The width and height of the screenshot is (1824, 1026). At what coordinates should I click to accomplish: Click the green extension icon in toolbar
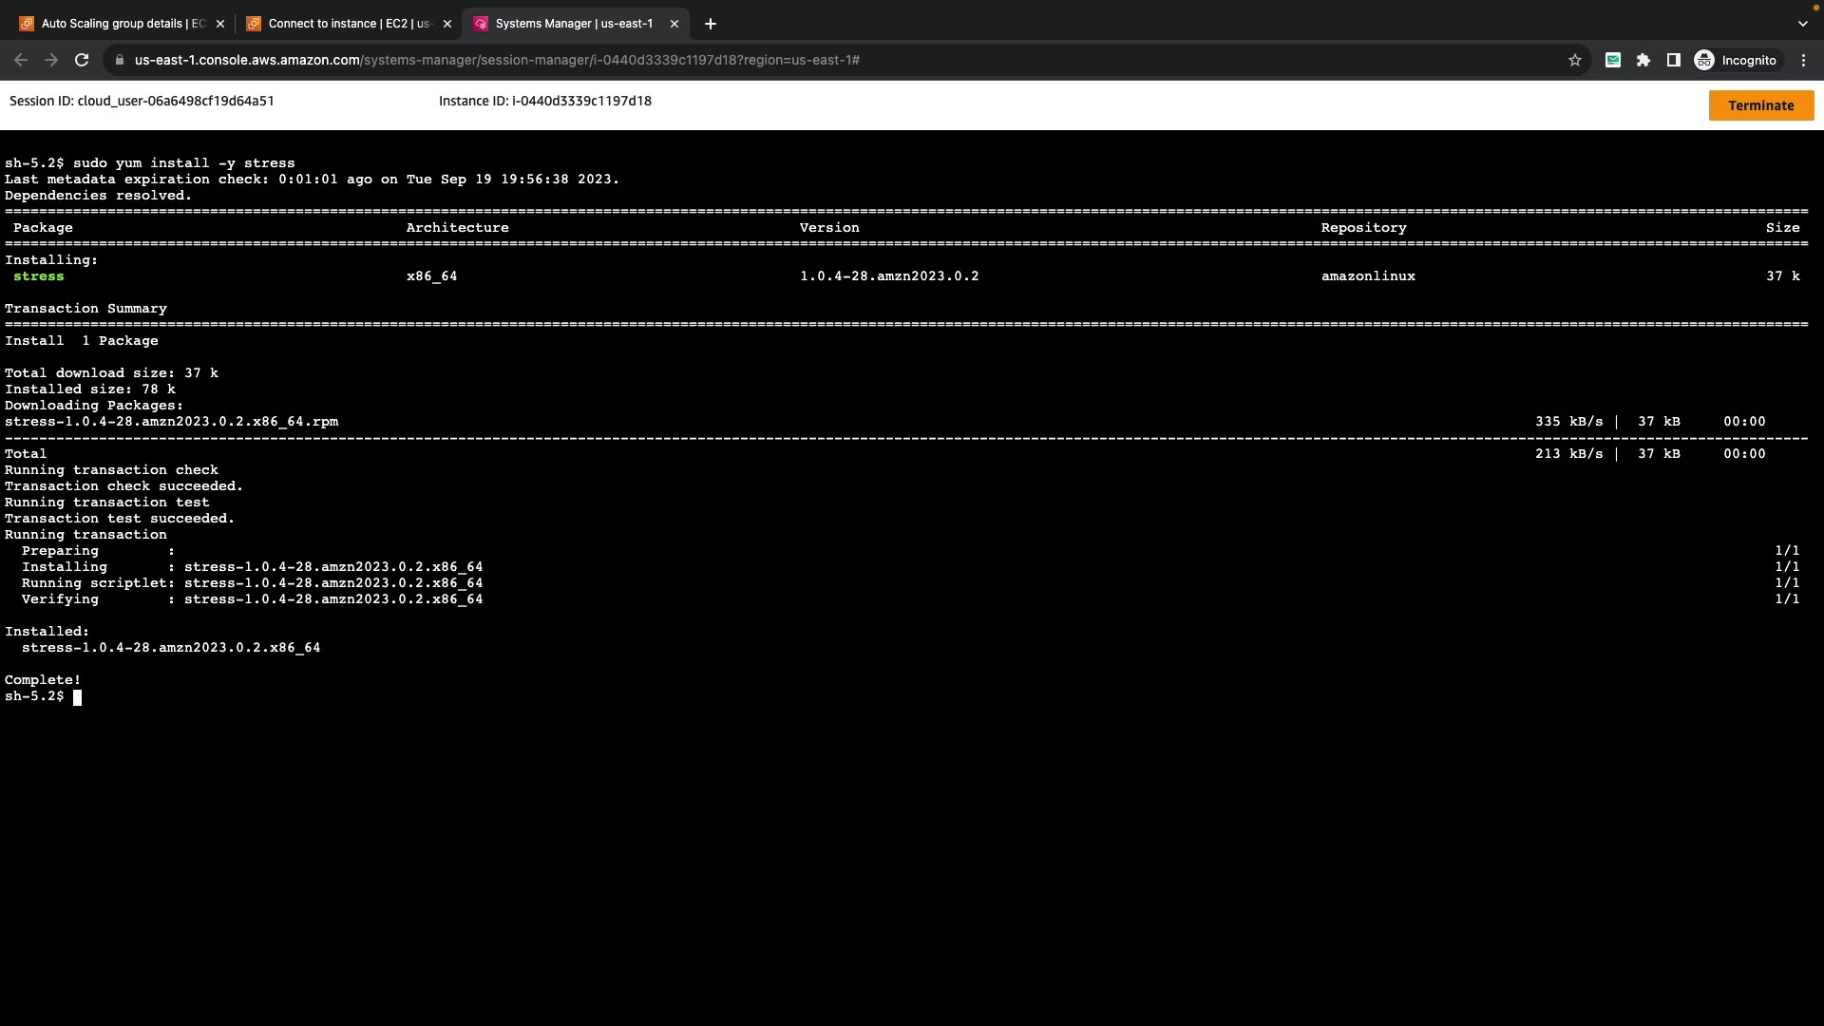(1612, 60)
